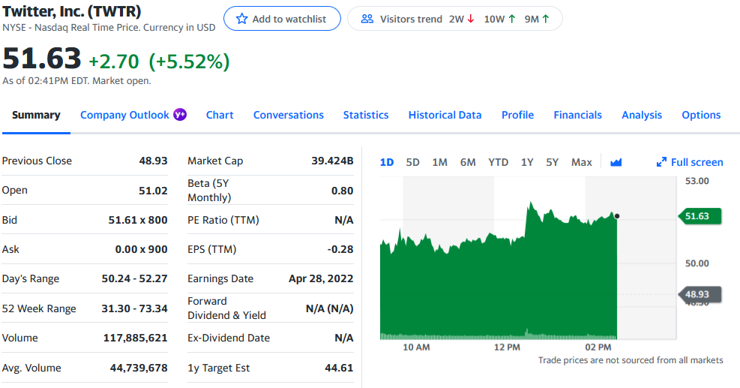Click the green up arrow next to 10W
Image resolution: width=740 pixels, height=388 pixels.
tap(511, 19)
